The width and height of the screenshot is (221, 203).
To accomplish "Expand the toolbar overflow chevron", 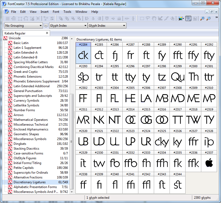I will coord(217,17).
